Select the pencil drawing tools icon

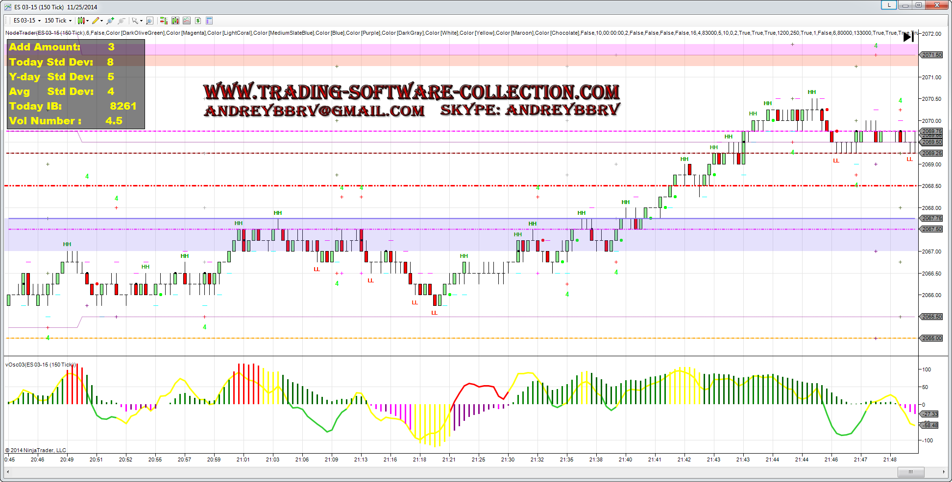96,21
